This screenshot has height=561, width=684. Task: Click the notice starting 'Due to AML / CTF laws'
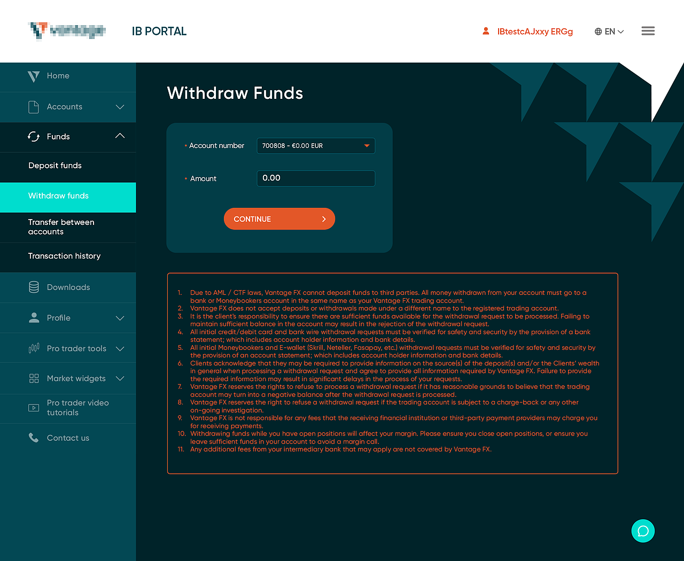(x=388, y=297)
